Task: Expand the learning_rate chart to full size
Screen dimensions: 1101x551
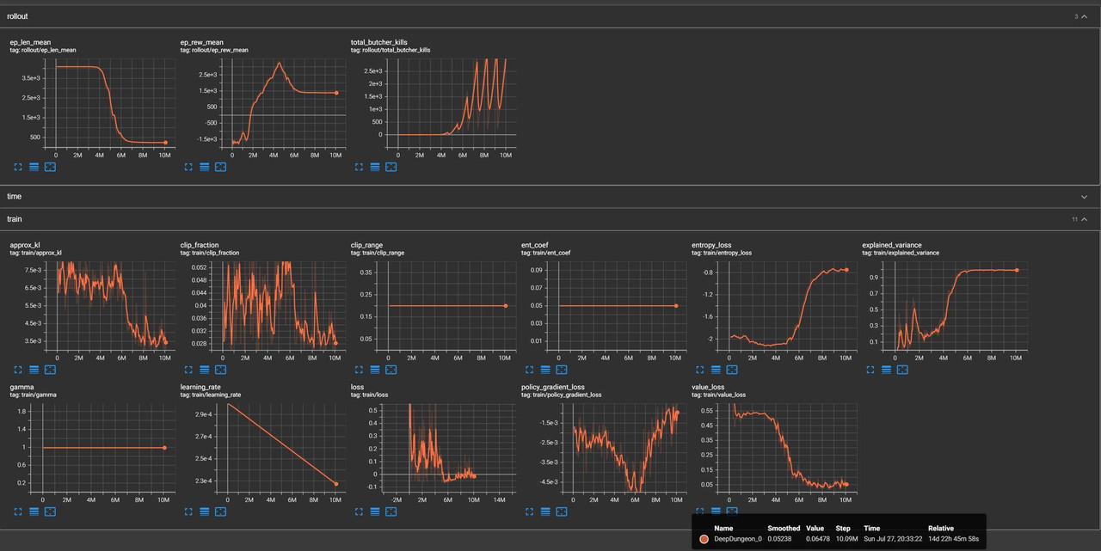Action: click(188, 511)
